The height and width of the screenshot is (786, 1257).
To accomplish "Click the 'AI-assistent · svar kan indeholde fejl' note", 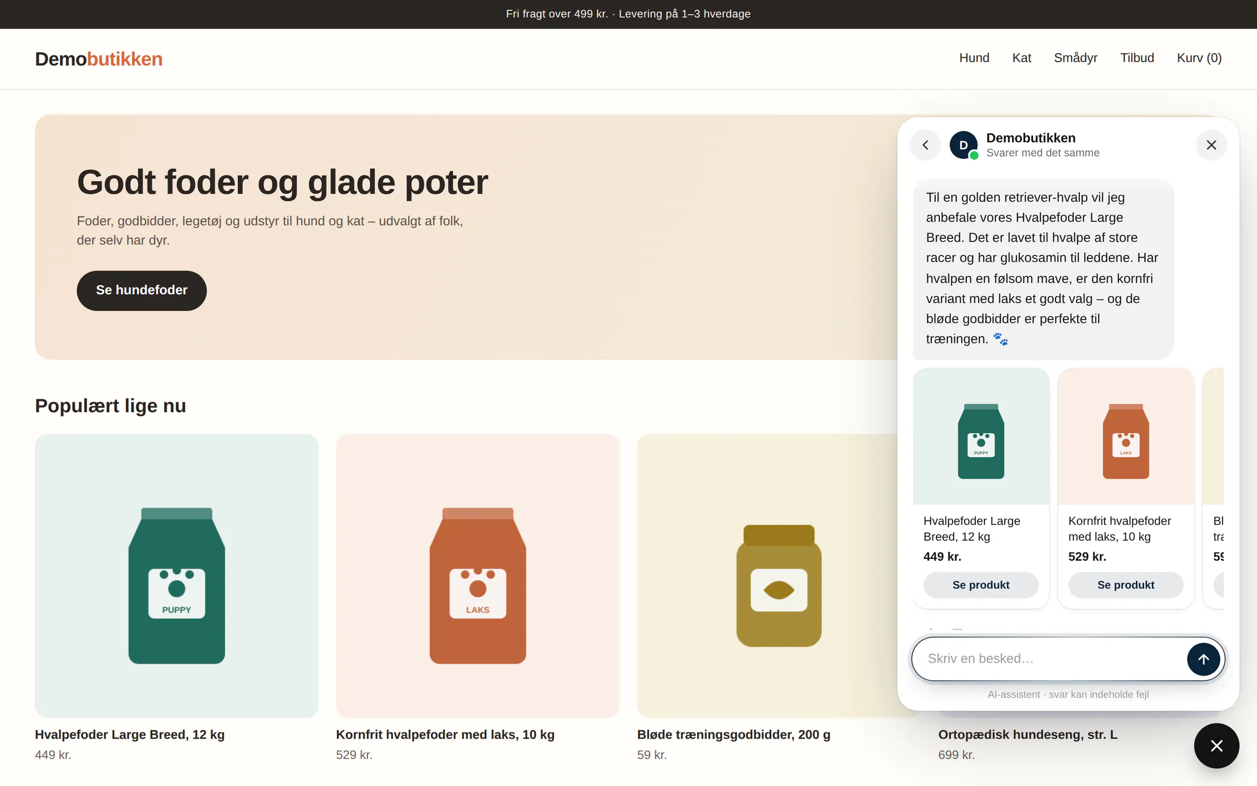I will (x=1067, y=695).
